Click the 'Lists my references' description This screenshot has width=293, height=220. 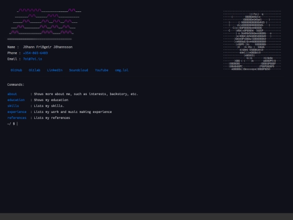click(x=52, y=118)
